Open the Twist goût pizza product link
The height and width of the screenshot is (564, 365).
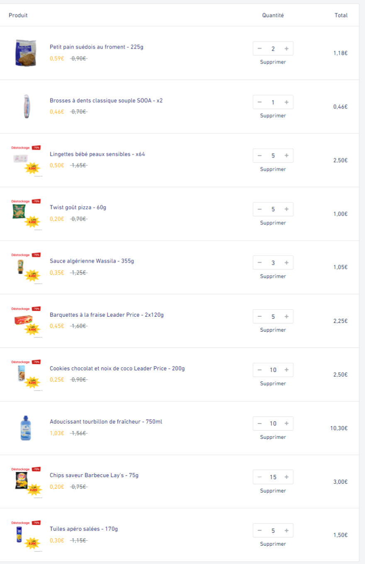[x=78, y=207]
